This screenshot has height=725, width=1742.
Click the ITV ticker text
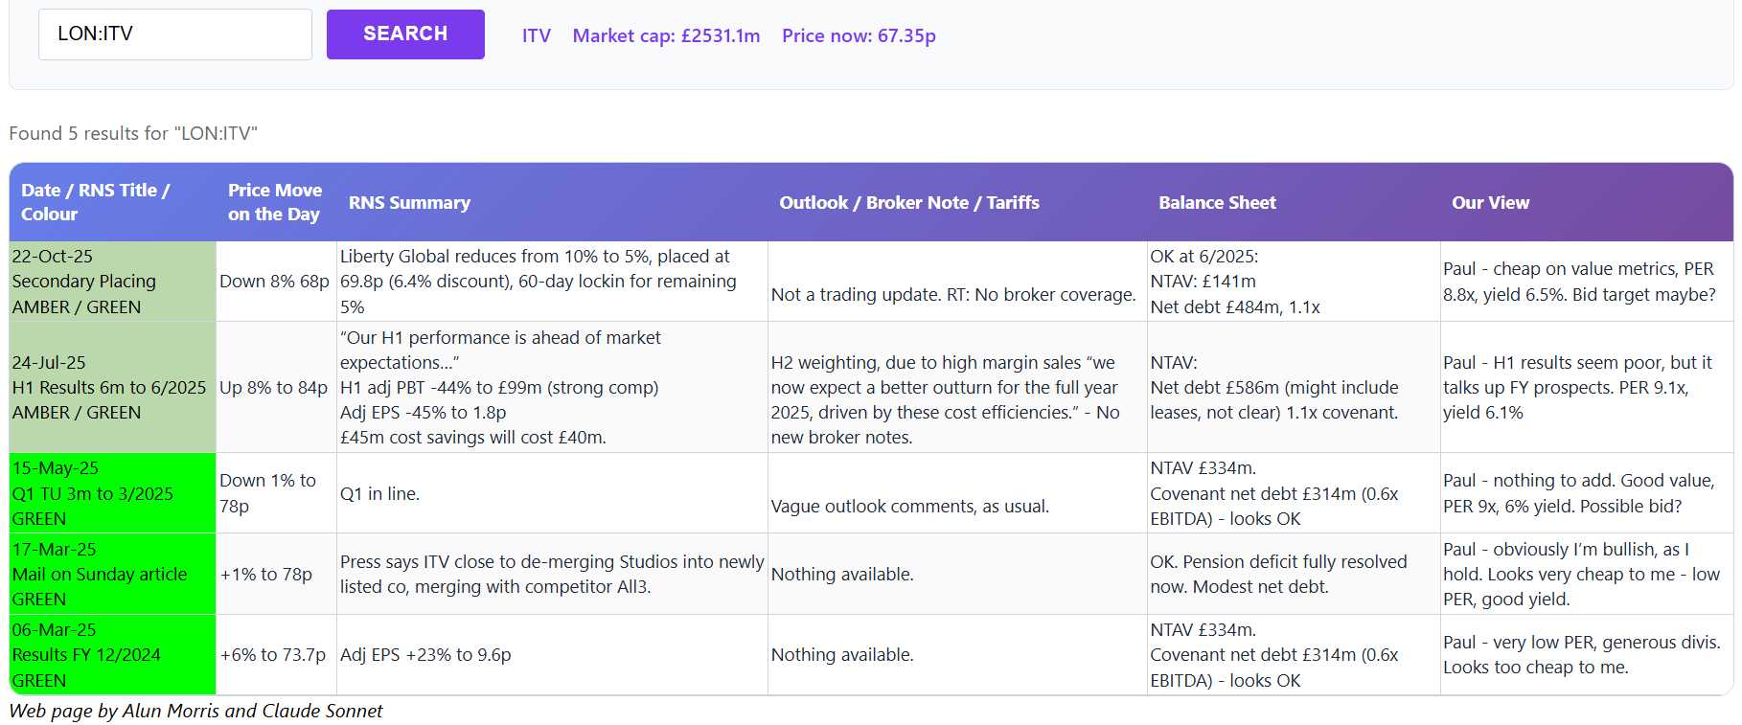[537, 35]
